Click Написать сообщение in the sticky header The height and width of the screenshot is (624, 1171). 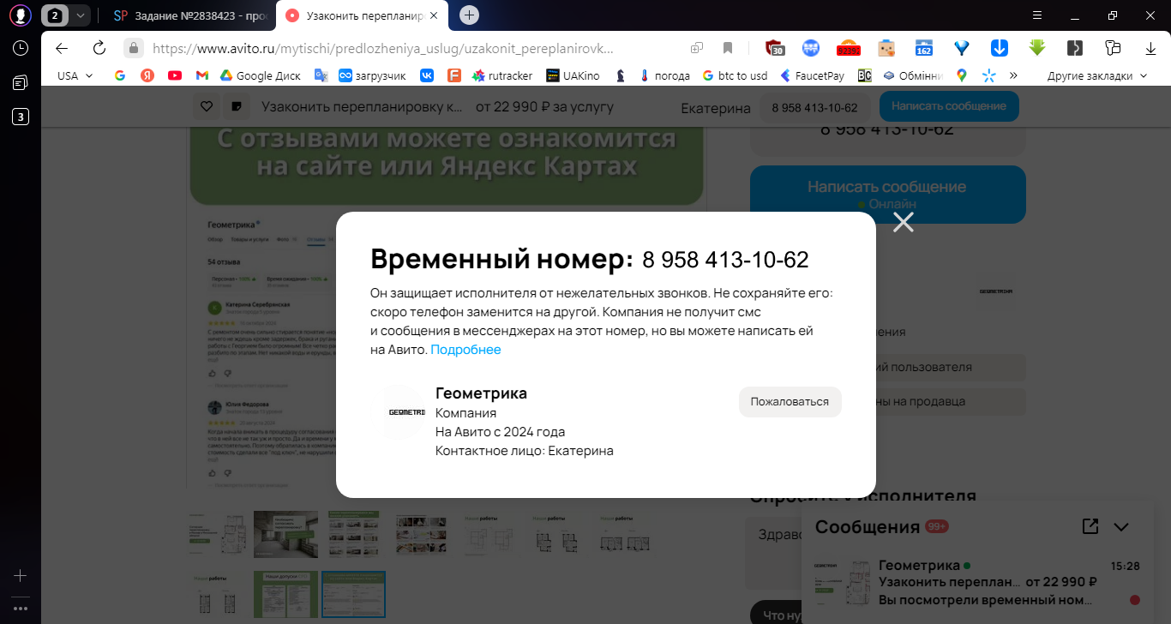(x=948, y=106)
